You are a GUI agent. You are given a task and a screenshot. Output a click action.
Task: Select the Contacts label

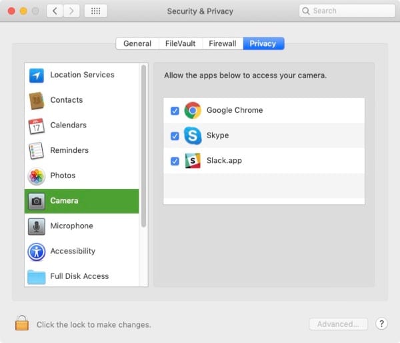pyautogui.click(x=67, y=100)
